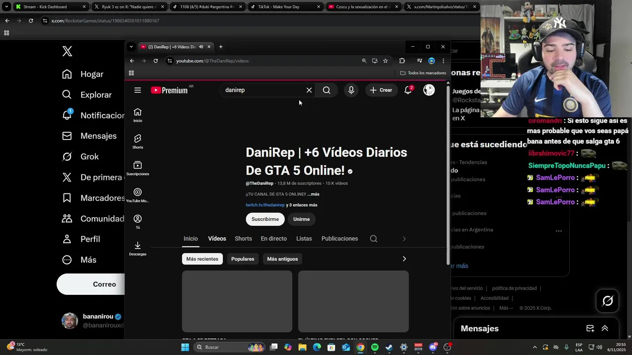Open Grok in X sidebar
This screenshot has width=632, height=355.
point(80,156)
